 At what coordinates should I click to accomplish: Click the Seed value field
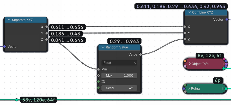119,88
